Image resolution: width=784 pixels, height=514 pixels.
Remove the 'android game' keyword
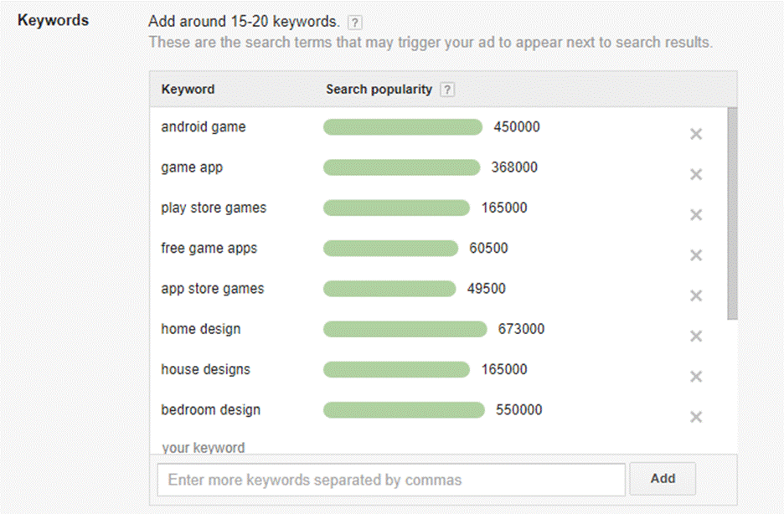pos(695,134)
